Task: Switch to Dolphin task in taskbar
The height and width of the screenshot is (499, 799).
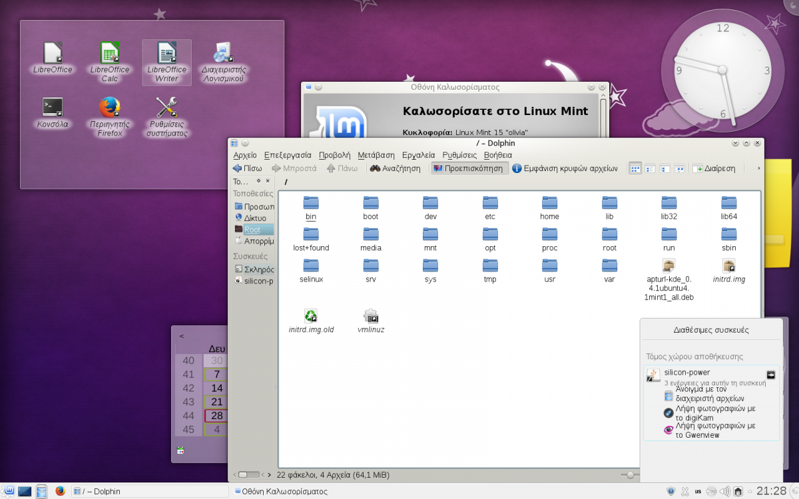Action: 150,491
